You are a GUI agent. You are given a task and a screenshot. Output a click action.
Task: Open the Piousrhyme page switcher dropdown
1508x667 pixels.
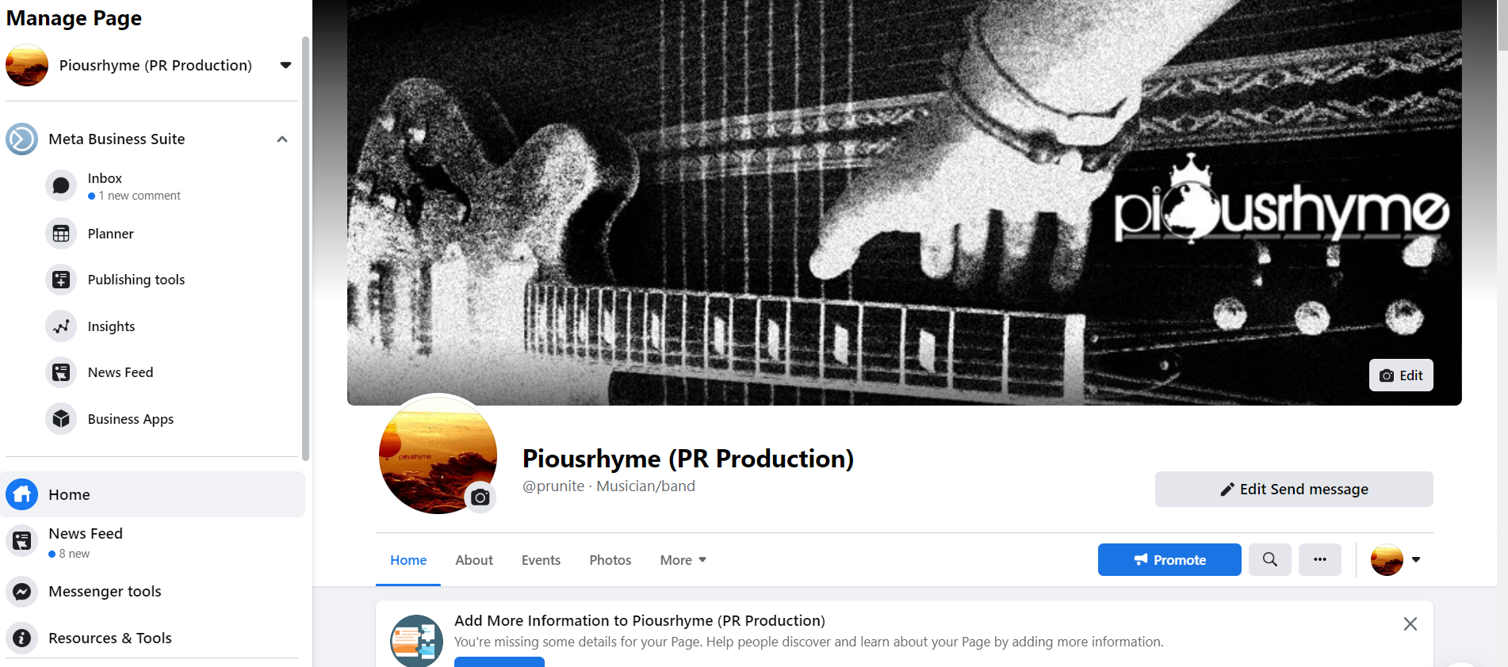coord(285,65)
